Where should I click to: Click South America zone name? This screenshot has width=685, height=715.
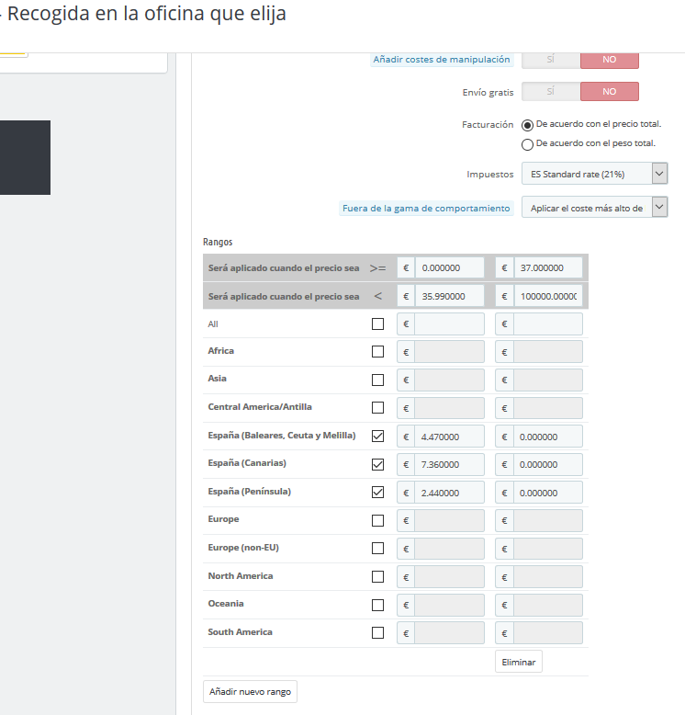[x=240, y=631]
